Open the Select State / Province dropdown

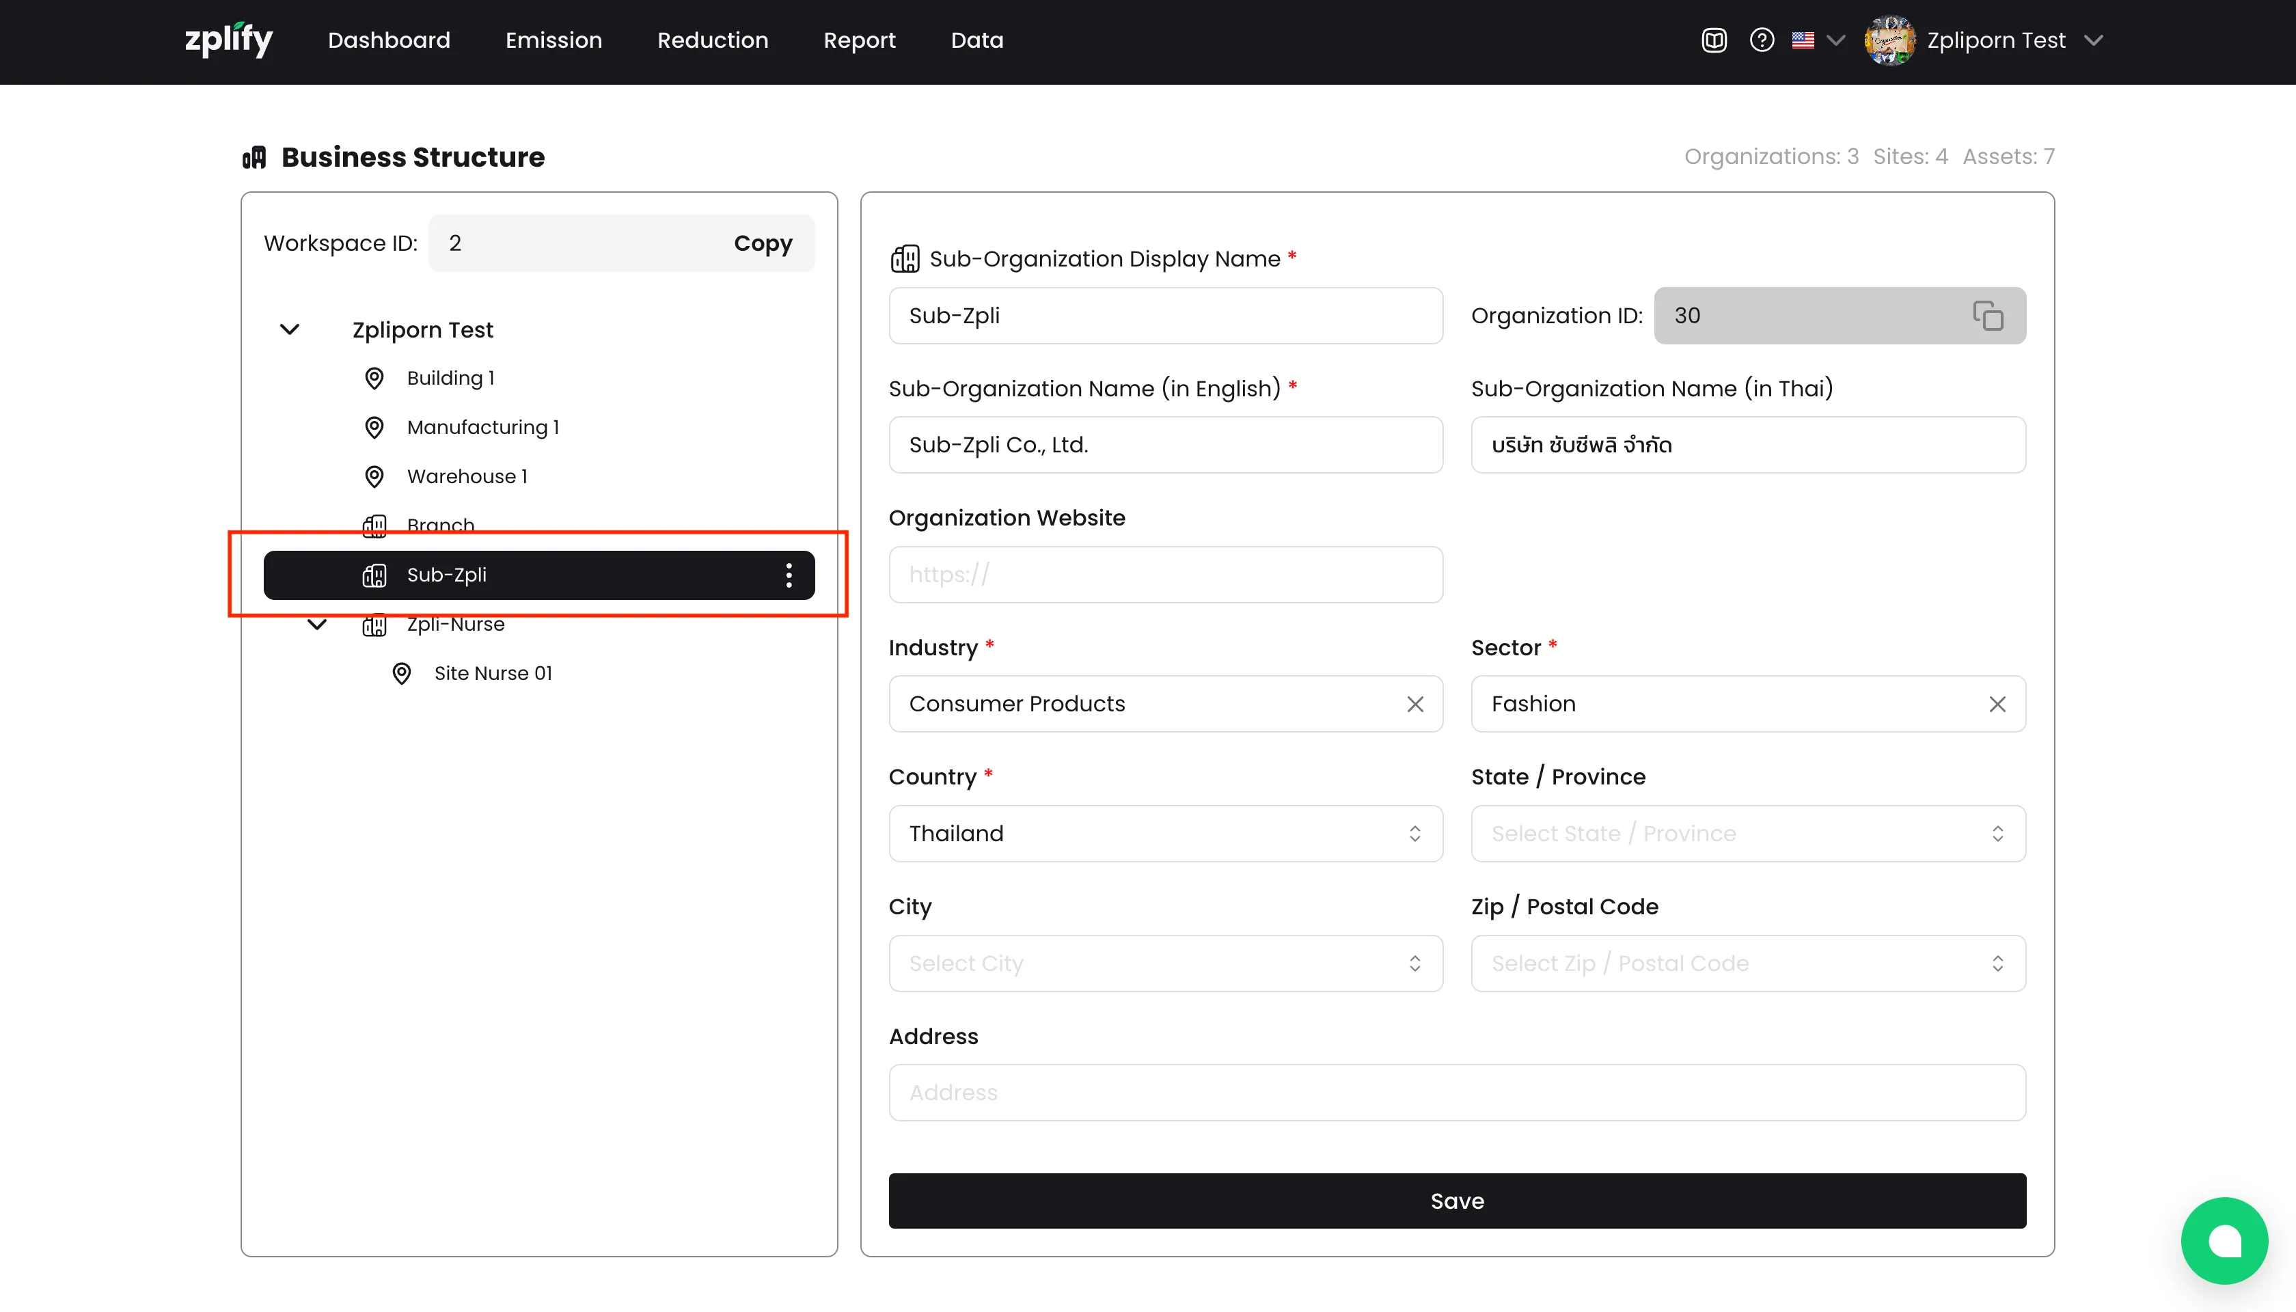pyautogui.click(x=1747, y=834)
